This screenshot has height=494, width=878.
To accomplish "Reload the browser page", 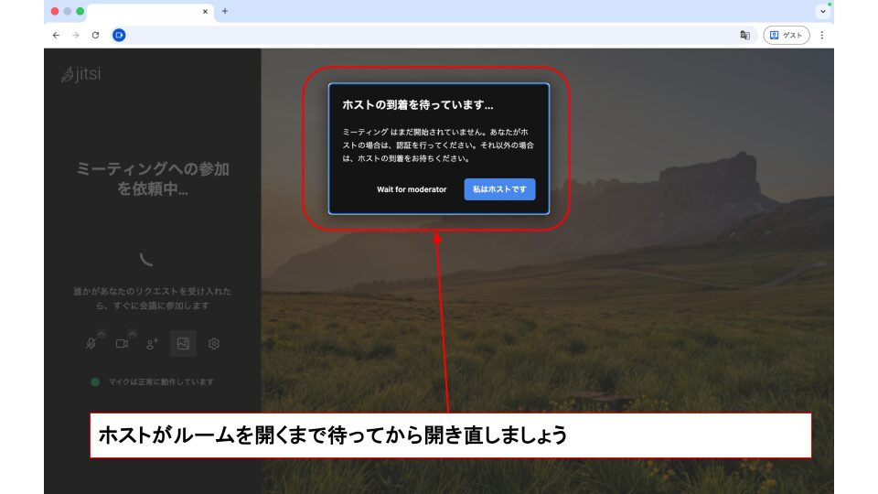I will 95,35.
